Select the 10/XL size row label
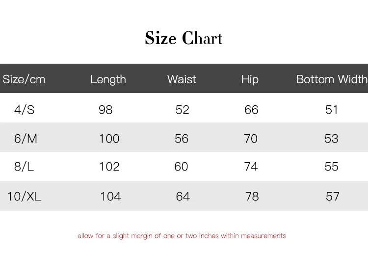The height and width of the screenshot is (266, 368). click(24, 196)
